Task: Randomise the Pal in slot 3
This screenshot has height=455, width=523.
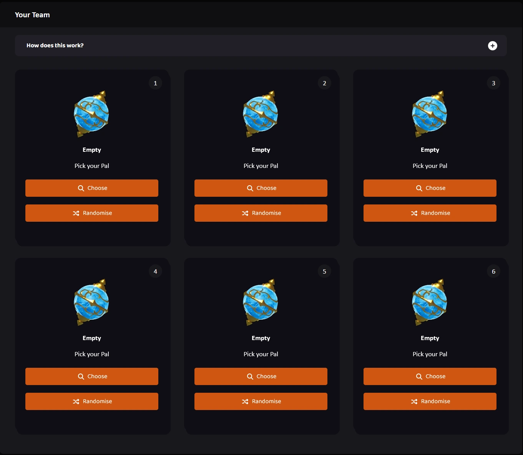Action: click(x=430, y=213)
